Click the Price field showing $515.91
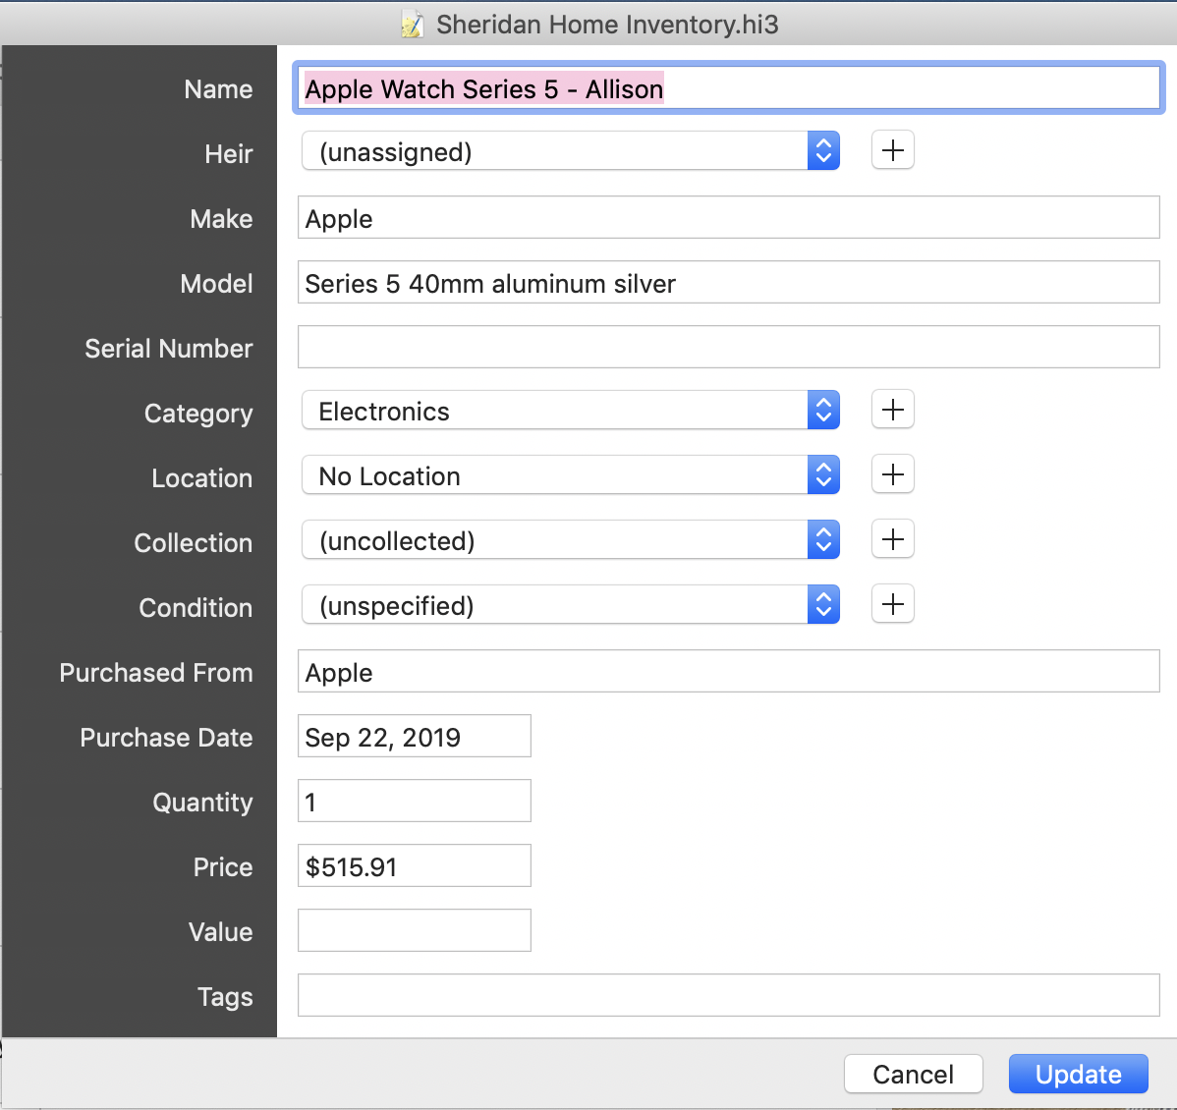This screenshot has width=1177, height=1110. click(414, 866)
